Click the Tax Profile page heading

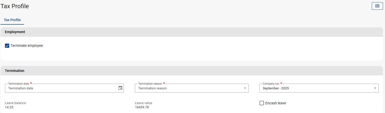coord(15,6)
